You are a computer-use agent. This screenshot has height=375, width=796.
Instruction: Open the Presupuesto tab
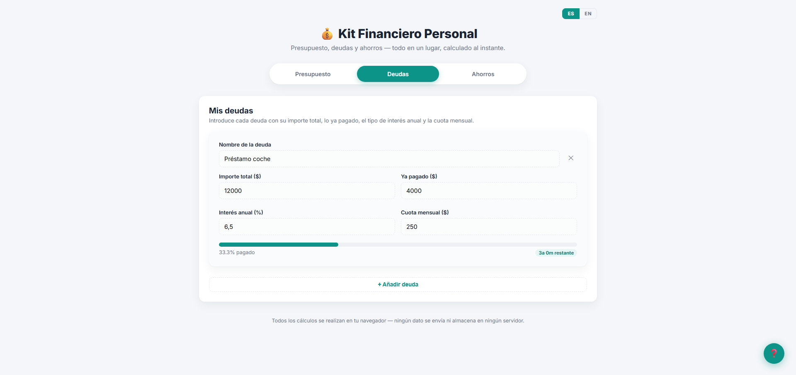pos(313,74)
